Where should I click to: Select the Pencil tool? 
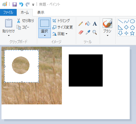point(81,24)
